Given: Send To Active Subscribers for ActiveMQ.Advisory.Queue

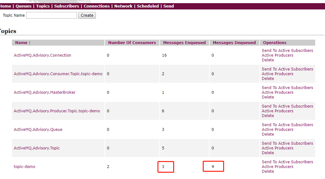Looking at the screenshot, I should tap(287, 125).
